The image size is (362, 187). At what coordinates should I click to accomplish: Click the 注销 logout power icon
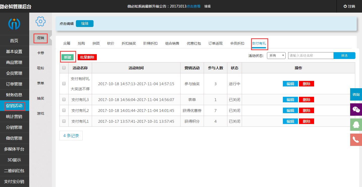click(345, 6)
